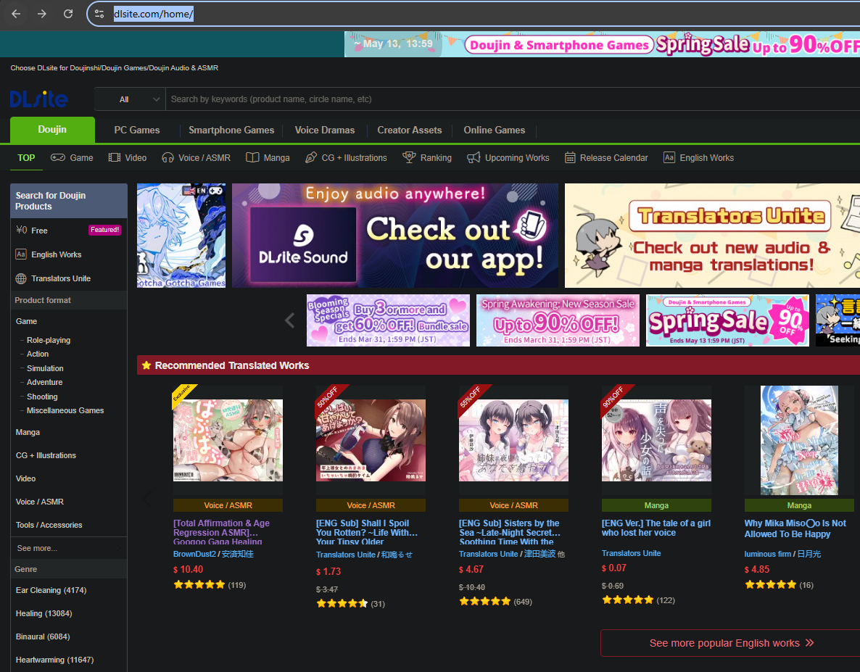Reload the page with the refresh icon

68,14
